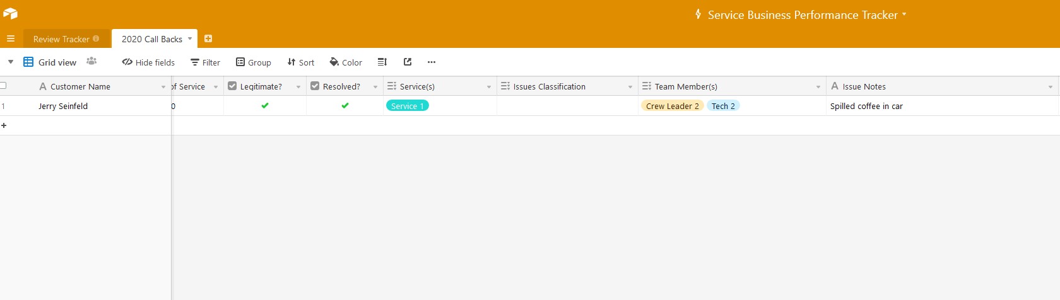Screen dimensions: 1060x300
Task: Toggle the select-all rows checkbox
Action: (x=3, y=86)
